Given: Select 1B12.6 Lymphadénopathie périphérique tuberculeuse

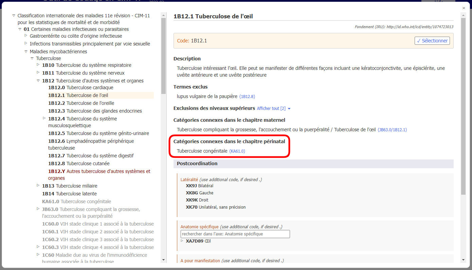Looking at the screenshot, I should 91,144.
